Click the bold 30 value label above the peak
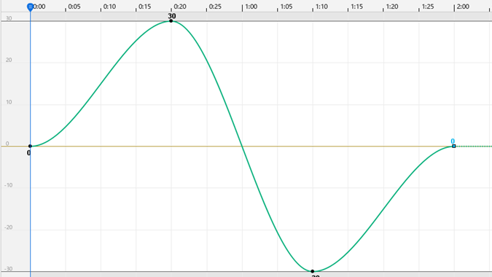 tap(171, 16)
